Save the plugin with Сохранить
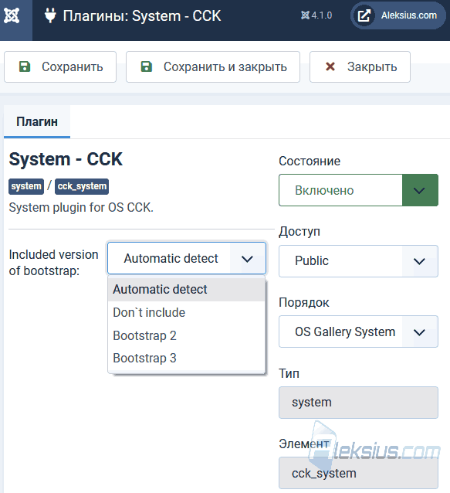Viewport: 450px width, 493px height. 60,67
